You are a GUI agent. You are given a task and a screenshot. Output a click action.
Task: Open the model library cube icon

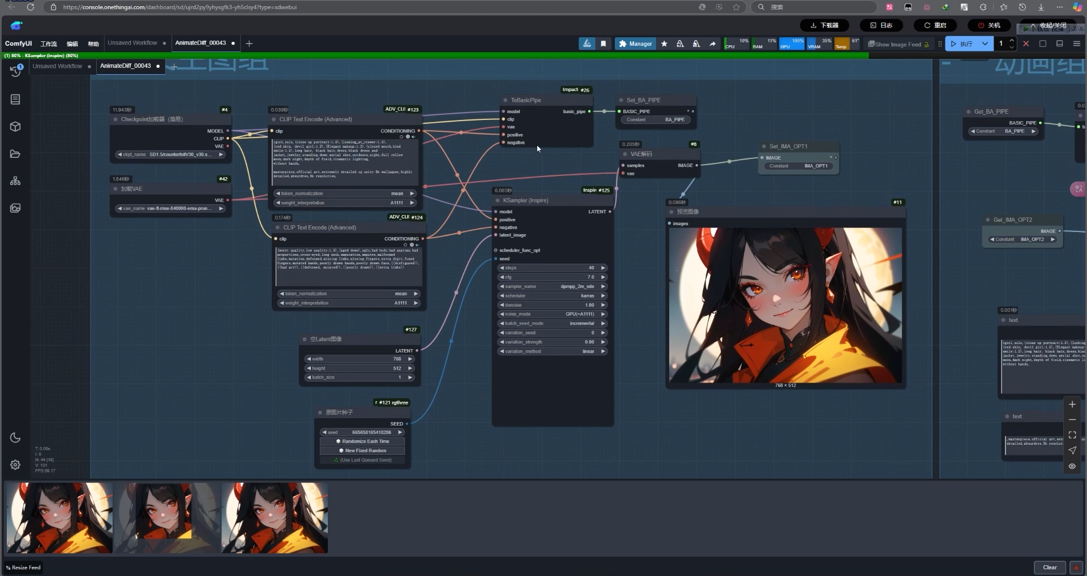15,127
